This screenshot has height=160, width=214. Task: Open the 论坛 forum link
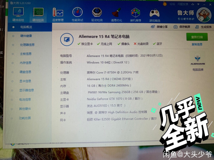[172, 4]
